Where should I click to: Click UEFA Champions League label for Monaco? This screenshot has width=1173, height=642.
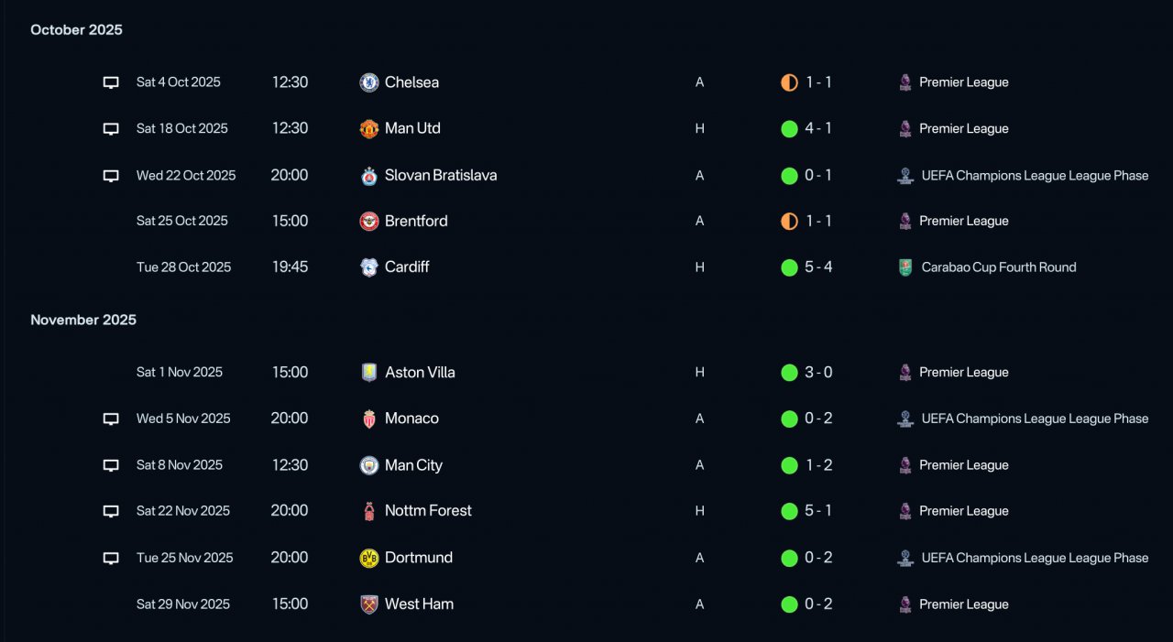[x=1035, y=419]
